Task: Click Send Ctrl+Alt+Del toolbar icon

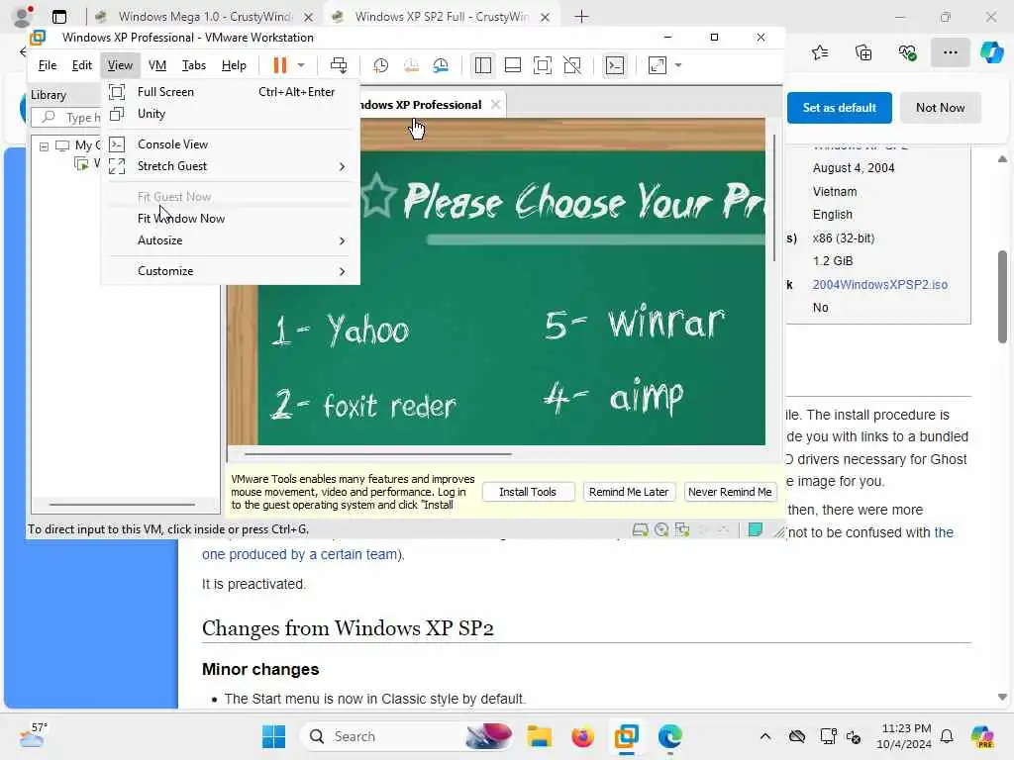Action: click(x=339, y=65)
